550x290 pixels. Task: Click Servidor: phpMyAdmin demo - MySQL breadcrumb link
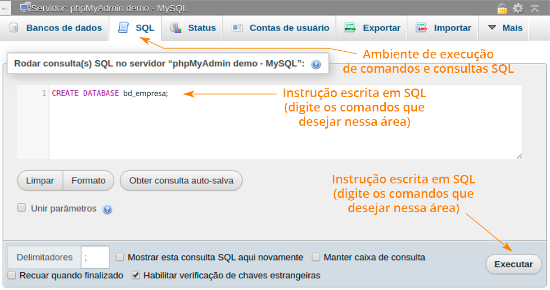pyautogui.click(x=109, y=9)
